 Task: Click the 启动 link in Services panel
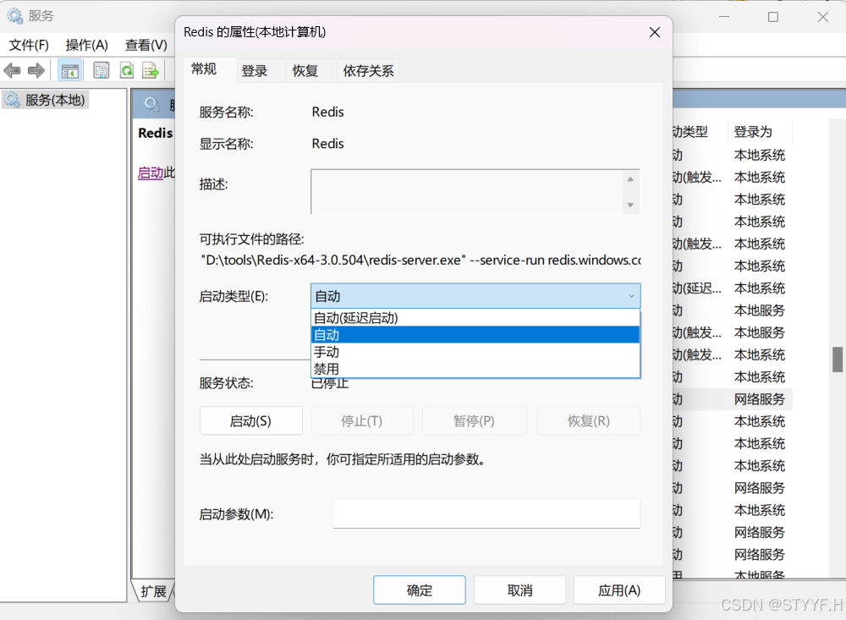pos(151,173)
